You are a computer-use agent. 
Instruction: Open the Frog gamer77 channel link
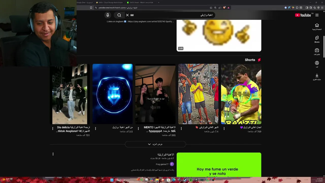(x=162, y=164)
